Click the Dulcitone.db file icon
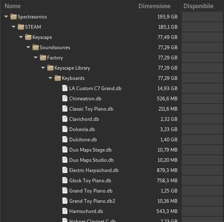Screen dimensions: 224x222 pyautogui.click(x=65, y=139)
